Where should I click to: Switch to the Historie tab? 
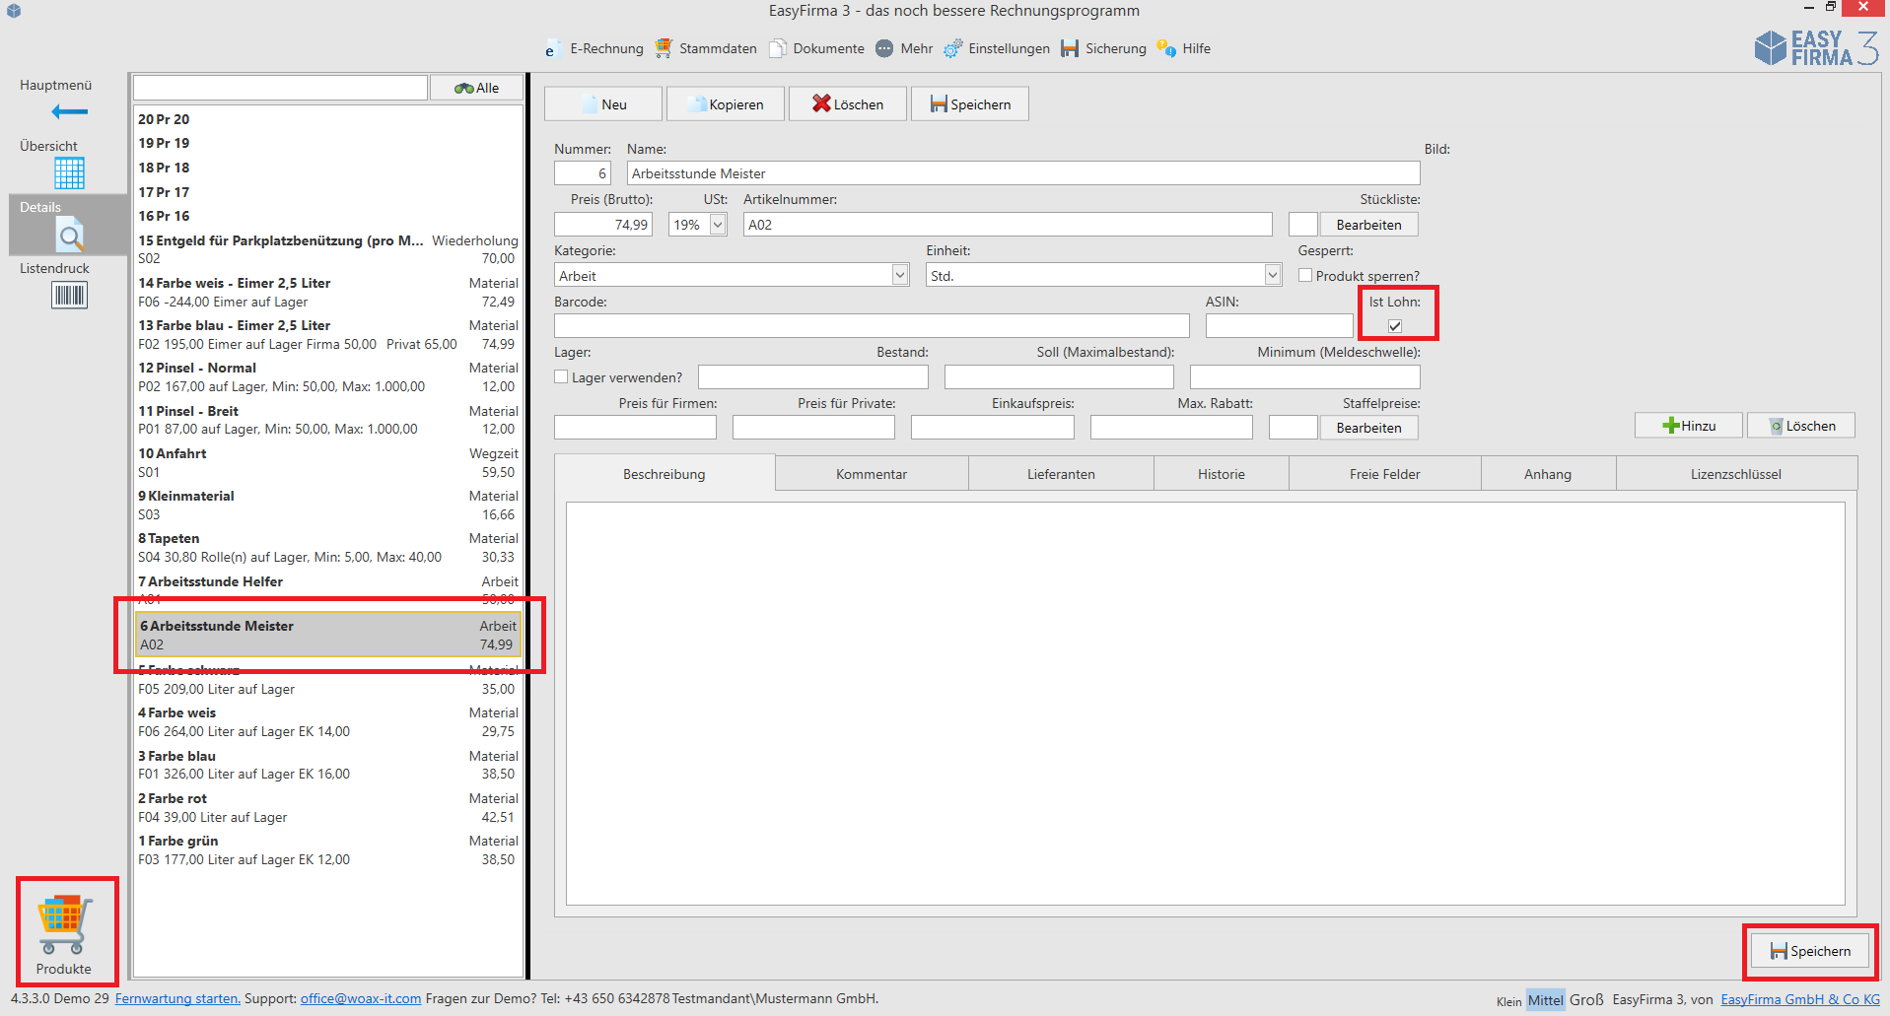coord(1222,474)
